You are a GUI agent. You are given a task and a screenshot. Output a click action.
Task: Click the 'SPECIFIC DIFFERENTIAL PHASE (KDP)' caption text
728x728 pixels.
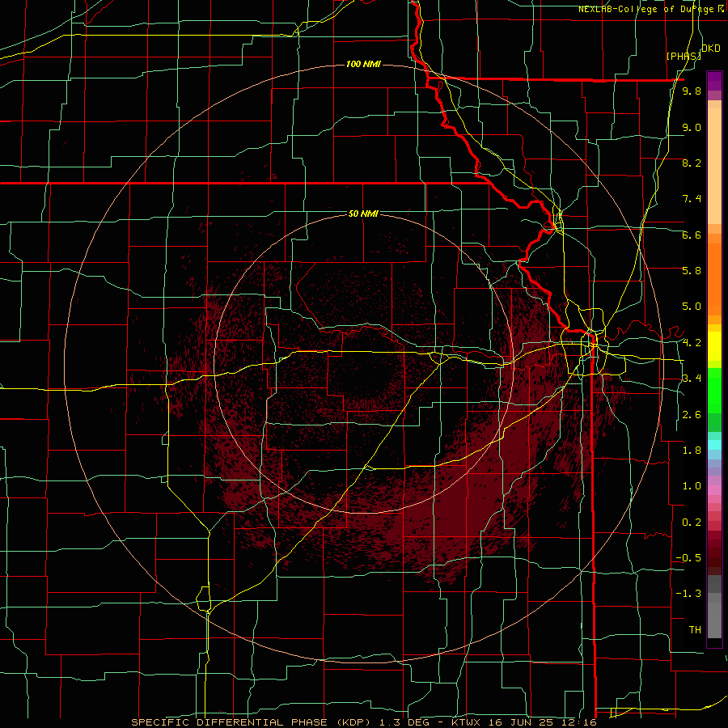coord(251,722)
